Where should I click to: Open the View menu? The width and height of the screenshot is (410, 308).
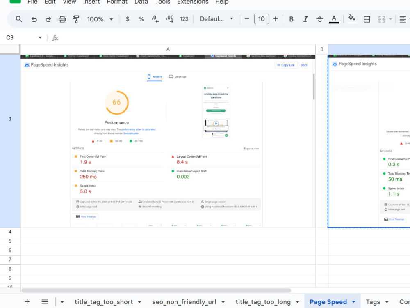(69, 2)
